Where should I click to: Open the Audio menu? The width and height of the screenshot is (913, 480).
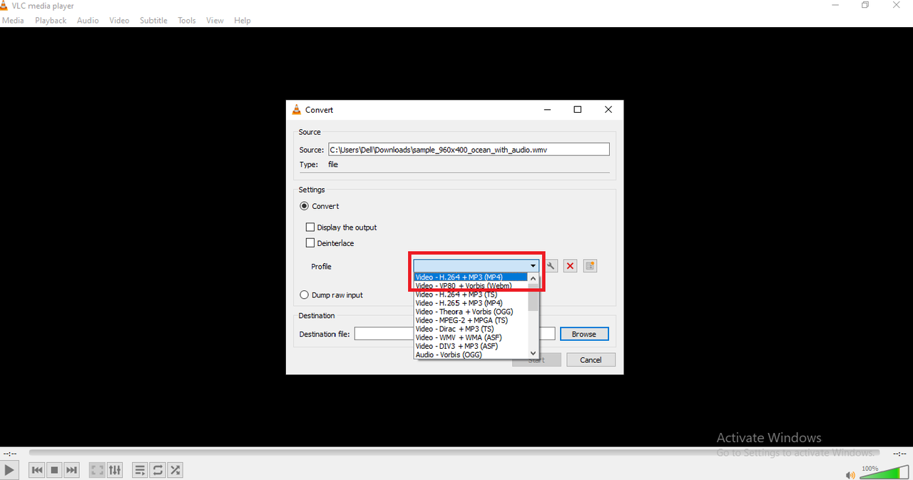tap(88, 20)
